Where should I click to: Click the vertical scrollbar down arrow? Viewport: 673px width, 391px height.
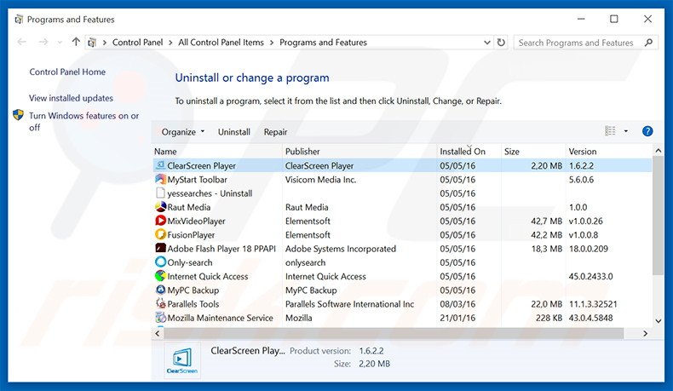click(x=658, y=320)
